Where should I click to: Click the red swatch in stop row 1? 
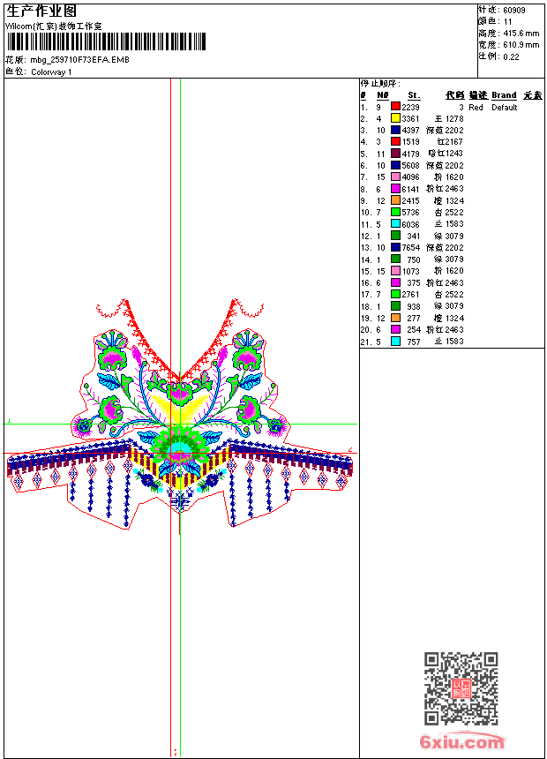[395, 107]
